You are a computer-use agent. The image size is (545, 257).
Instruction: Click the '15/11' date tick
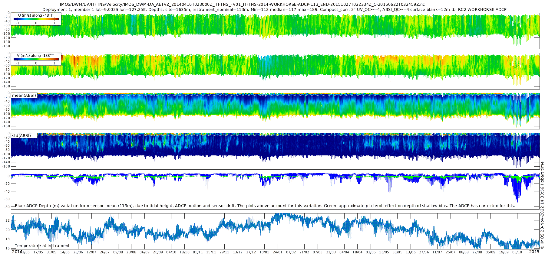click(211, 252)
